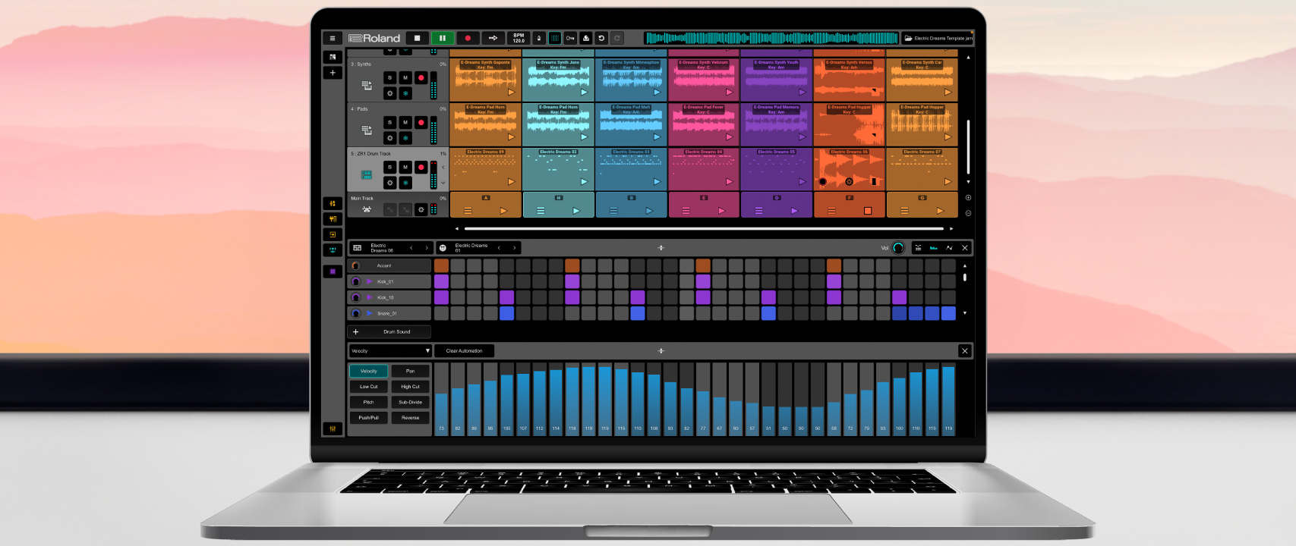Screen dimensions: 1296x546
Task: Open settings gear on the Main Track
Action: [x=421, y=209]
